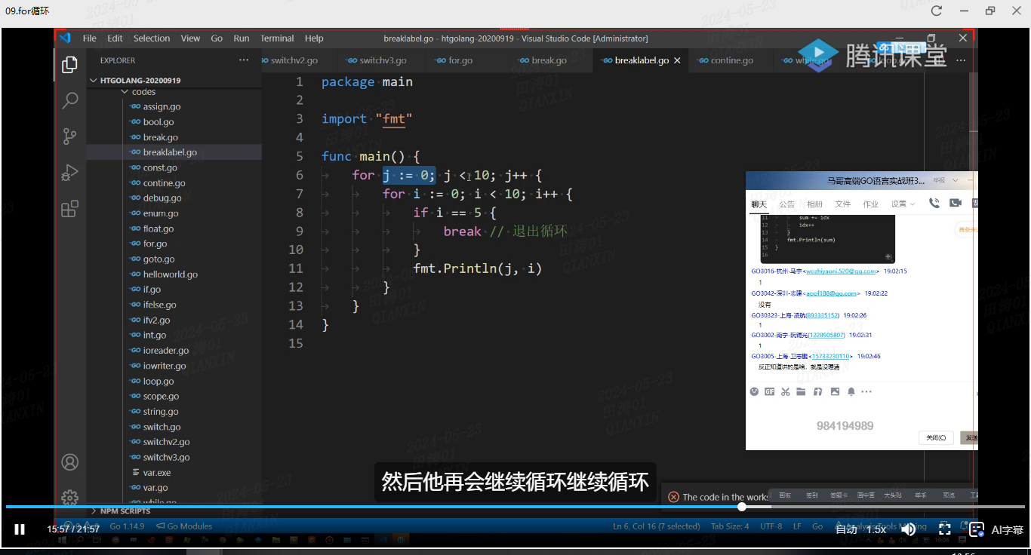Screen dimensions: 1031x555
Task: Toggle AI subtitles (AI字幕) button
Action: (997, 529)
